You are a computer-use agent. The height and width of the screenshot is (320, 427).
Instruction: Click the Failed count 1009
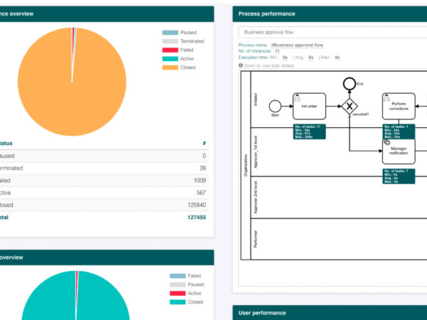(200, 180)
